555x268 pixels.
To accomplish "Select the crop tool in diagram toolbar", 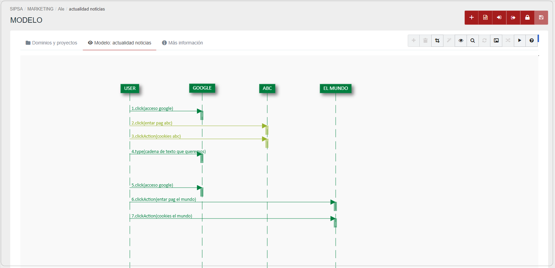I will pyautogui.click(x=437, y=41).
